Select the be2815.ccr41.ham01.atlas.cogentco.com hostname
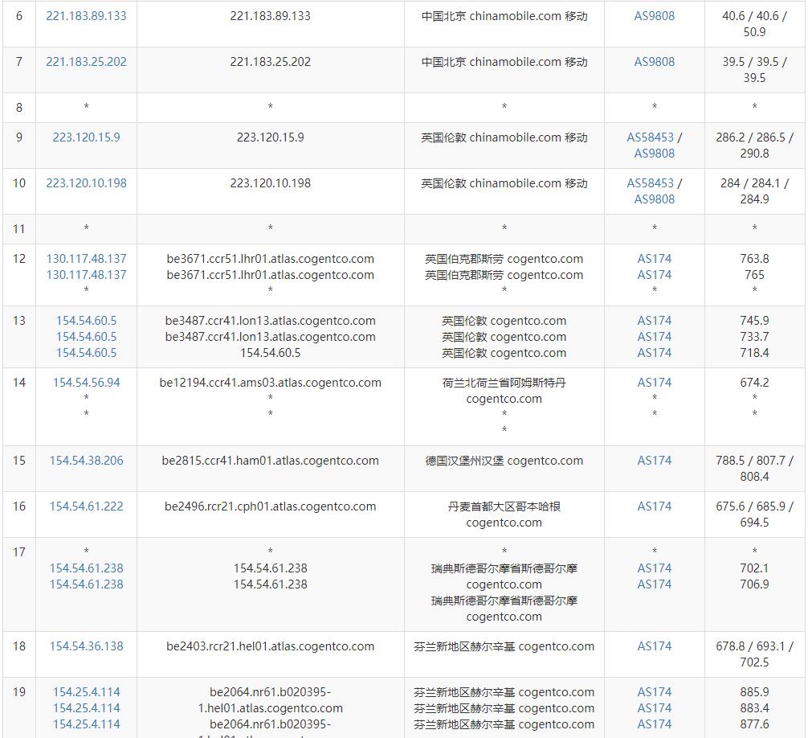The image size is (808, 738). [270, 461]
